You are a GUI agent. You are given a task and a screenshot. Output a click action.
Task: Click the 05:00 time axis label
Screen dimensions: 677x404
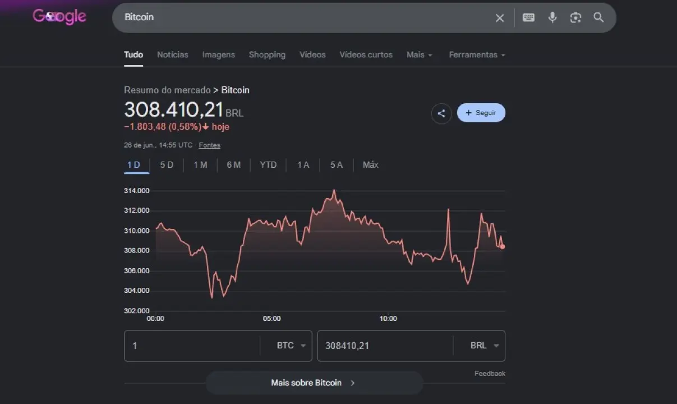pyautogui.click(x=271, y=319)
